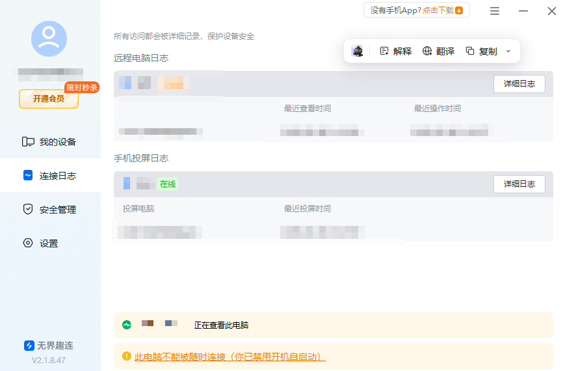Click the 无界趣连 logo icon
The height and width of the screenshot is (371, 563).
tap(29, 346)
